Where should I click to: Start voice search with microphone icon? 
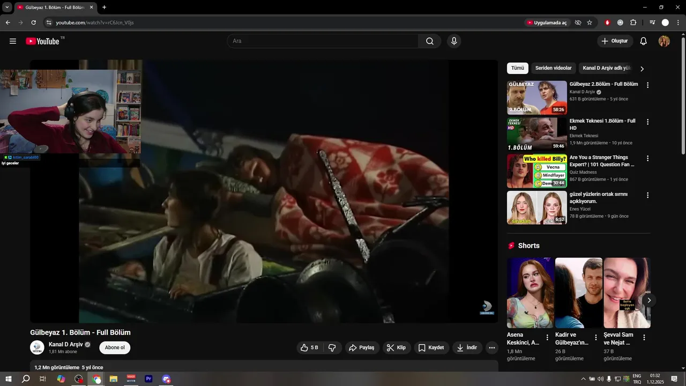[x=454, y=41]
